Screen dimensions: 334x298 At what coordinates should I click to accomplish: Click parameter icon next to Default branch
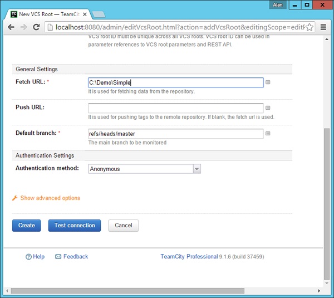tap(268, 134)
